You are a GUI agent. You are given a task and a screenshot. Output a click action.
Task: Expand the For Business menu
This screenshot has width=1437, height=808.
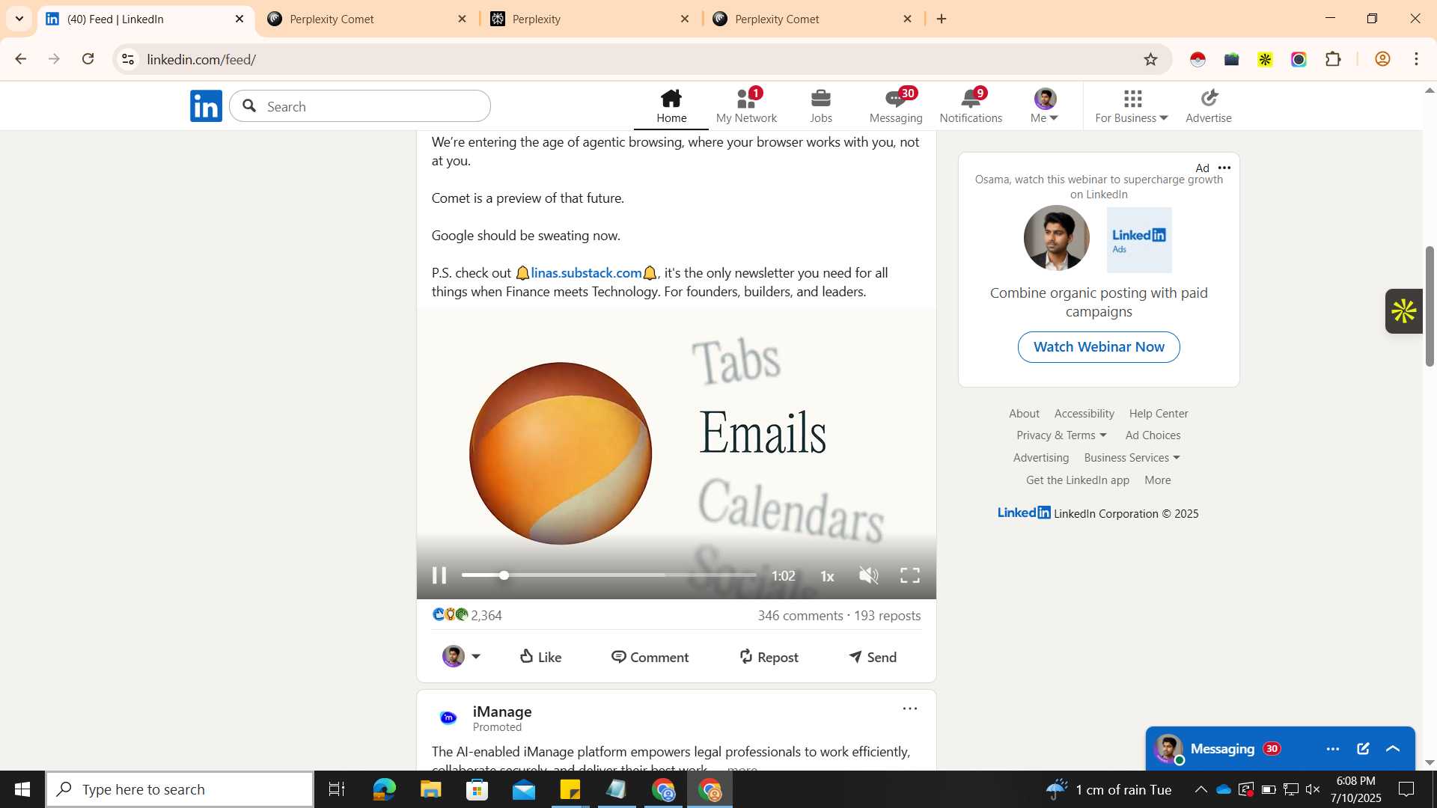tap(1132, 105)
